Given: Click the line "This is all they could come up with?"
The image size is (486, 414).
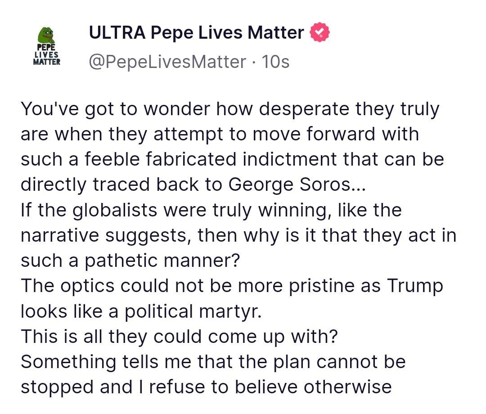Looking at the screenshot, I should pyautogui.click(x=179, y=337).
